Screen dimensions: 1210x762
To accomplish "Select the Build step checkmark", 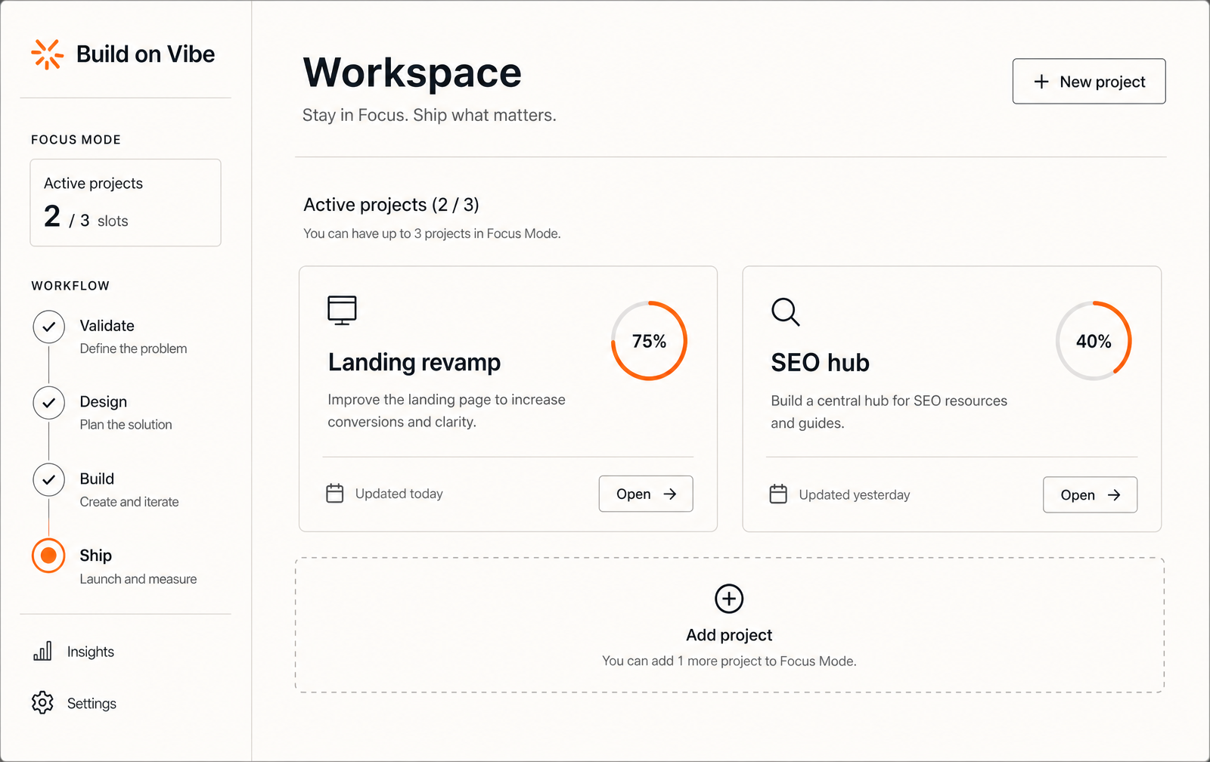I will tap(49, 479).
